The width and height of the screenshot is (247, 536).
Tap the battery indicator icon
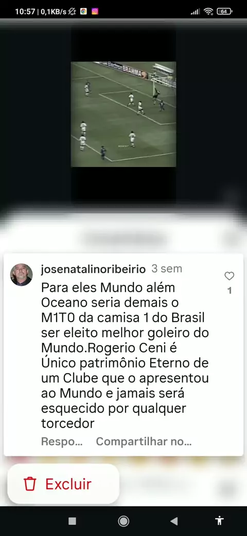(x=224, y=11)
